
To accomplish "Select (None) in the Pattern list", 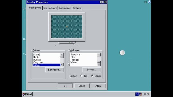I will [x=46, y=54].
